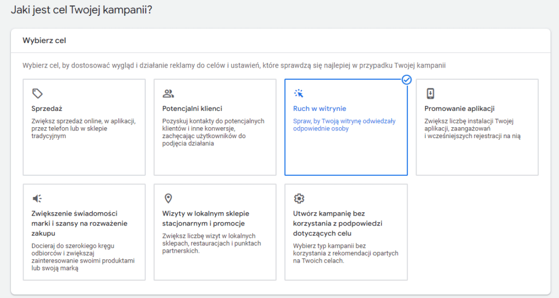Click the people icon for Potencjalni klienci
Image resolution: width=559 pixels, height=298 pixels.
pyautogui.click(x=168, y=93)
